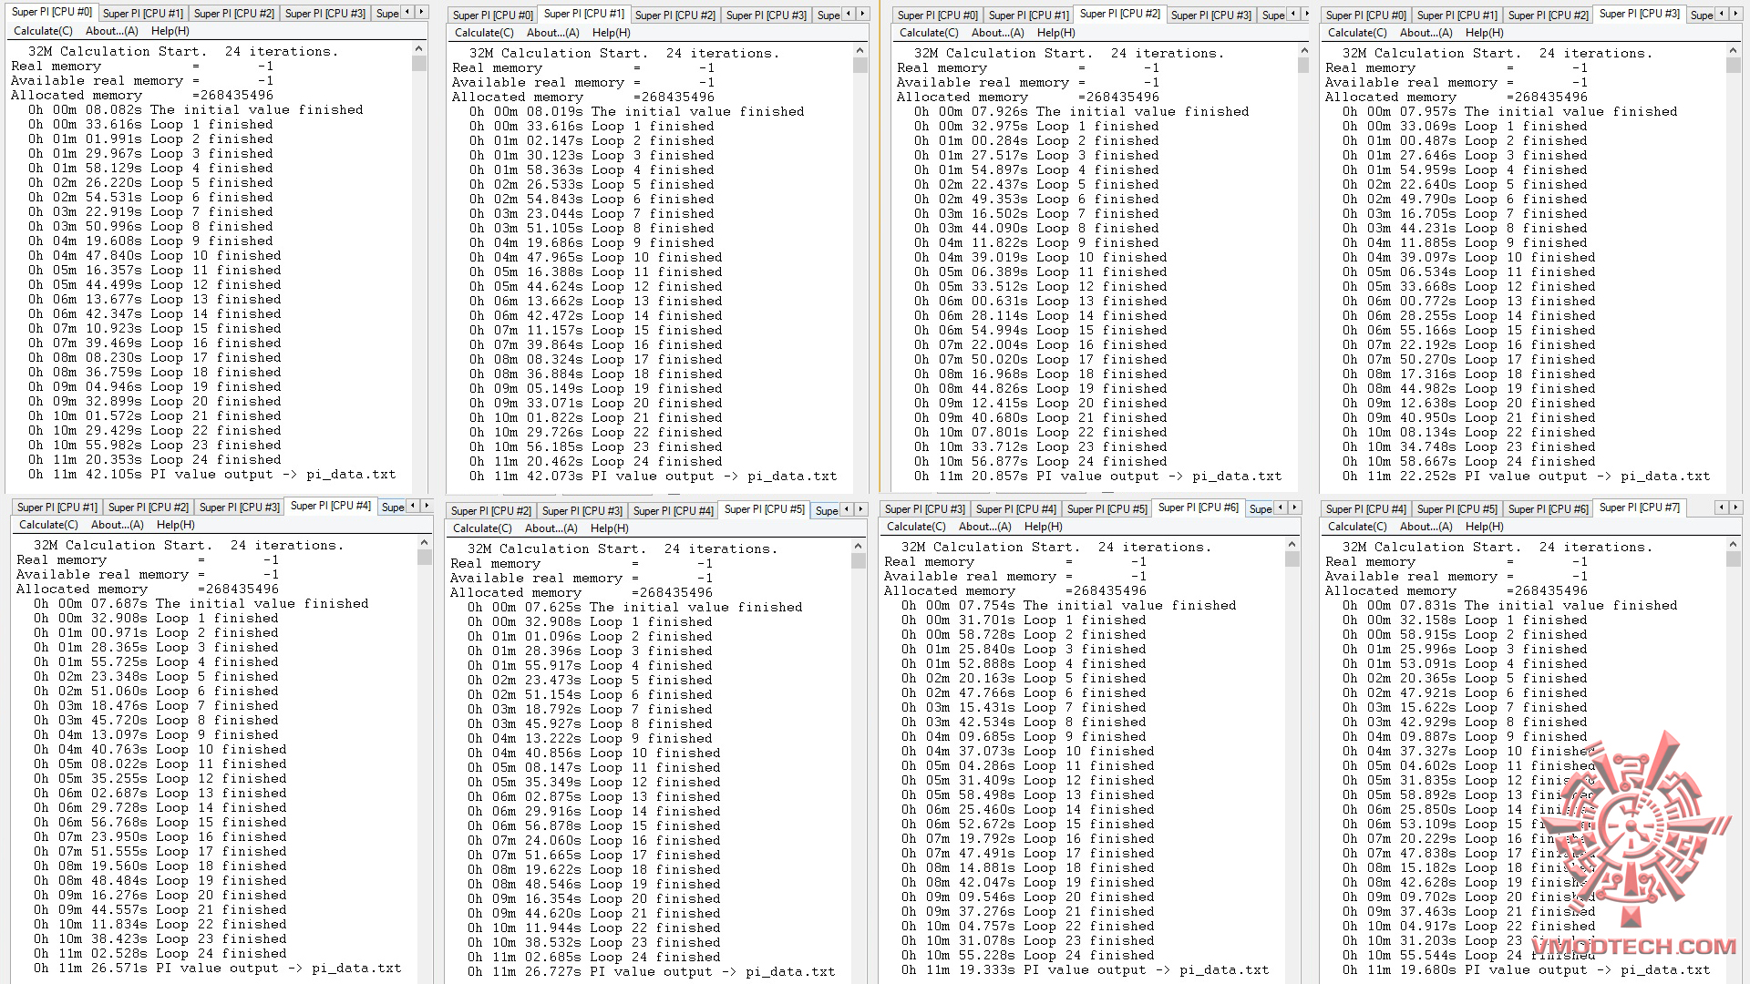Click vertical scrollbar thumb in CPU #4 active window
This screenshot has height=984, width=1750.
pyautogui.click(x=424, y=557)
